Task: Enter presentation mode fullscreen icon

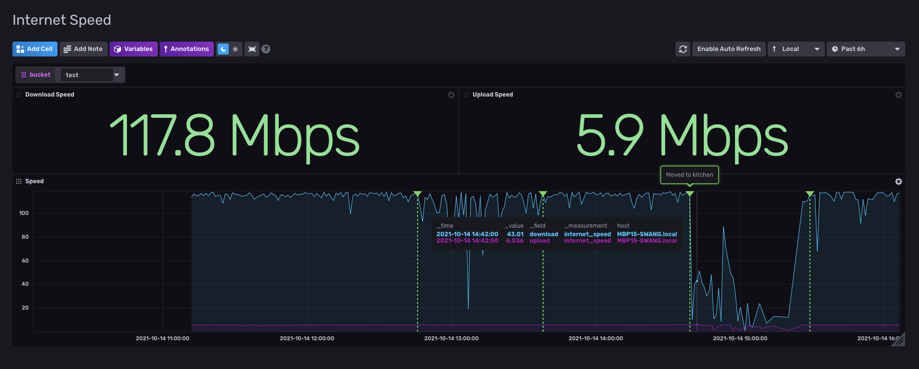Action: (x=252, y=49)
